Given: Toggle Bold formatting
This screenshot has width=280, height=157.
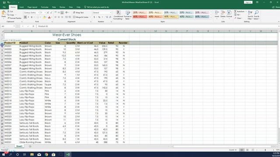Looking at the screenshot, I should click(x=25, y=17).
